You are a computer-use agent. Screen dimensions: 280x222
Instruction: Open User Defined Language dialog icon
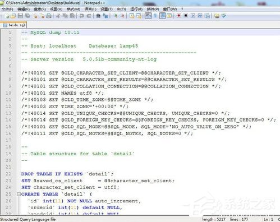pyautogui.click(x=169, y=16)
